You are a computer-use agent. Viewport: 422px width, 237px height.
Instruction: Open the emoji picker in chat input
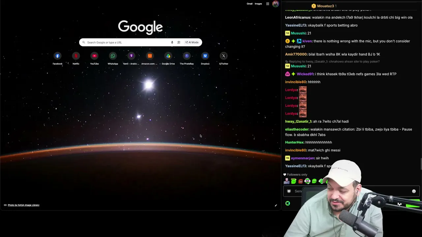pos(414,191)
